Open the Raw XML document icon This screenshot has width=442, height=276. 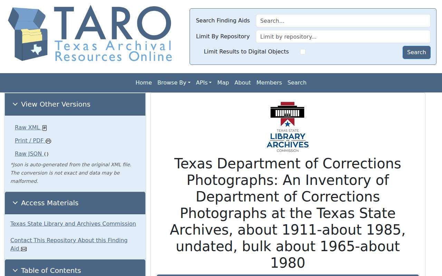(45, 128)
